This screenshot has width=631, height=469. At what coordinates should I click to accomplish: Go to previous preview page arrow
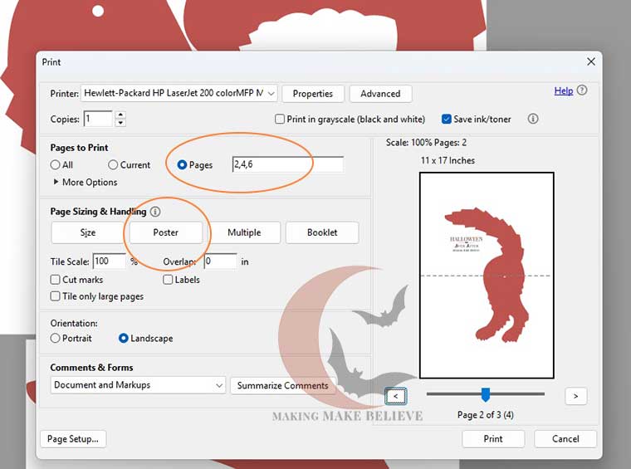point(395,396)
